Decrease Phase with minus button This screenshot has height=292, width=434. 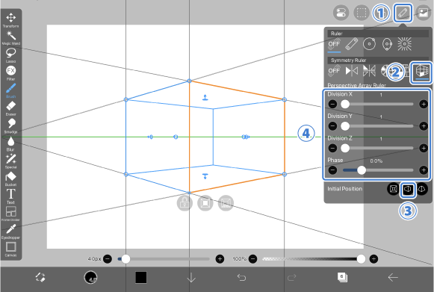click(x=332, y=170)
